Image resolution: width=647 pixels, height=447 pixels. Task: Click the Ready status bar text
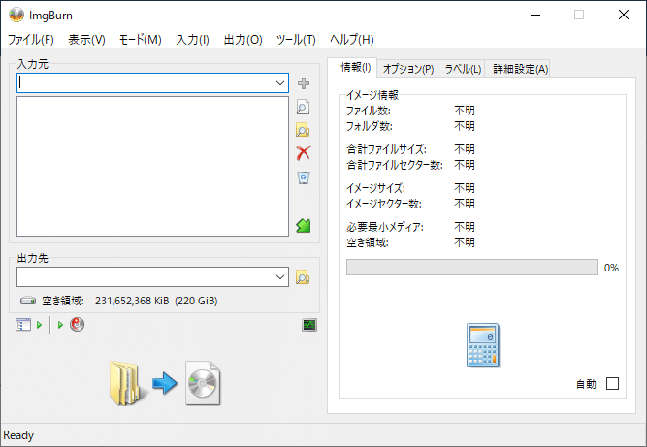coord(18,435)
